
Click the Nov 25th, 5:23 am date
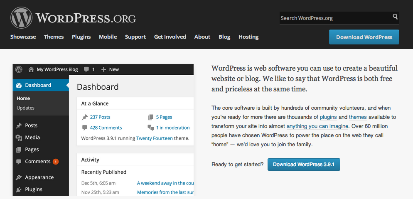pyautogui.click(x=100, y=192)
